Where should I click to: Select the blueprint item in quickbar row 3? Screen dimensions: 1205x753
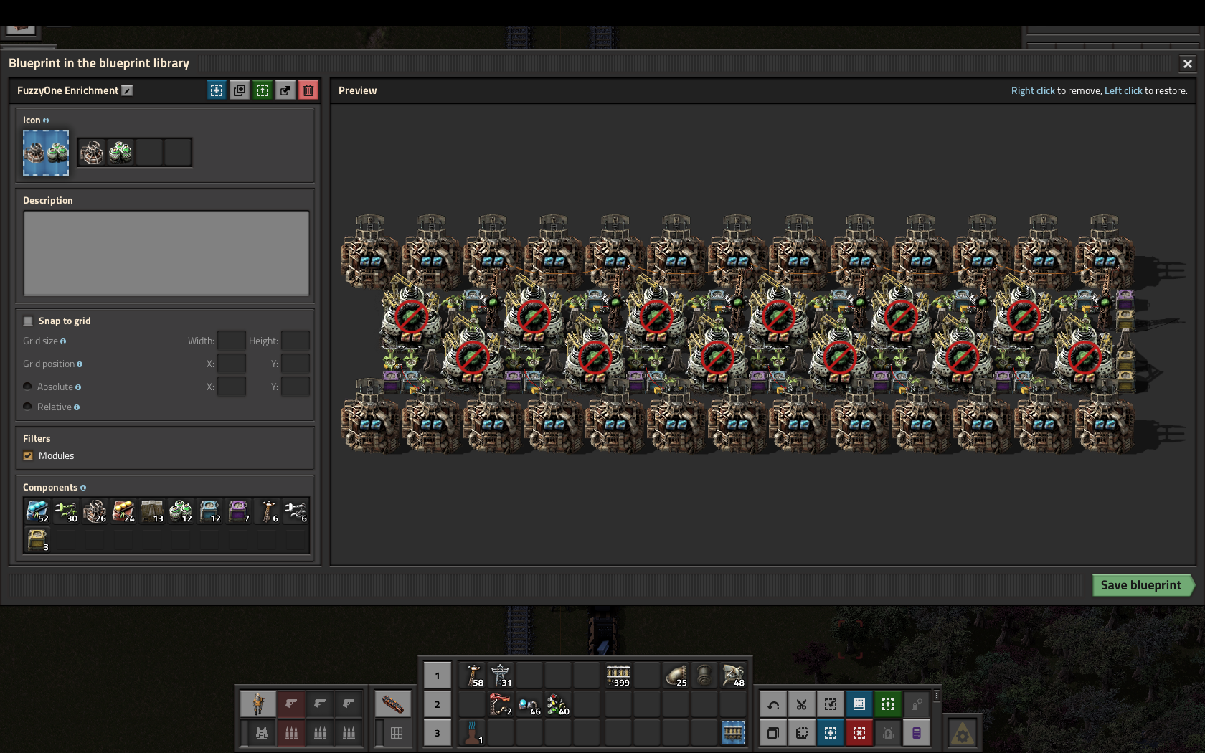coord(733,733)
